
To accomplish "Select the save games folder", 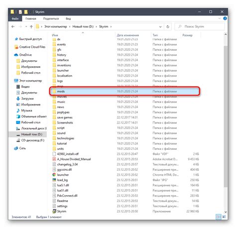I will [63, 117].
